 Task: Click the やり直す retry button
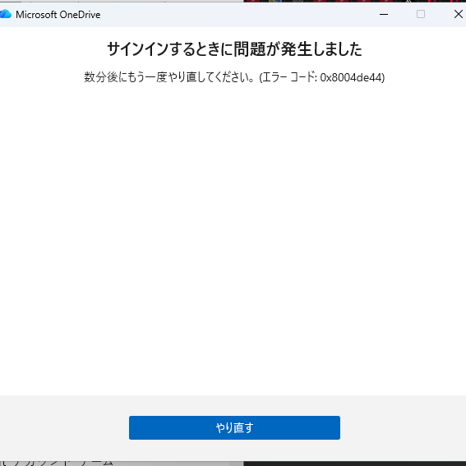(234, 427)
